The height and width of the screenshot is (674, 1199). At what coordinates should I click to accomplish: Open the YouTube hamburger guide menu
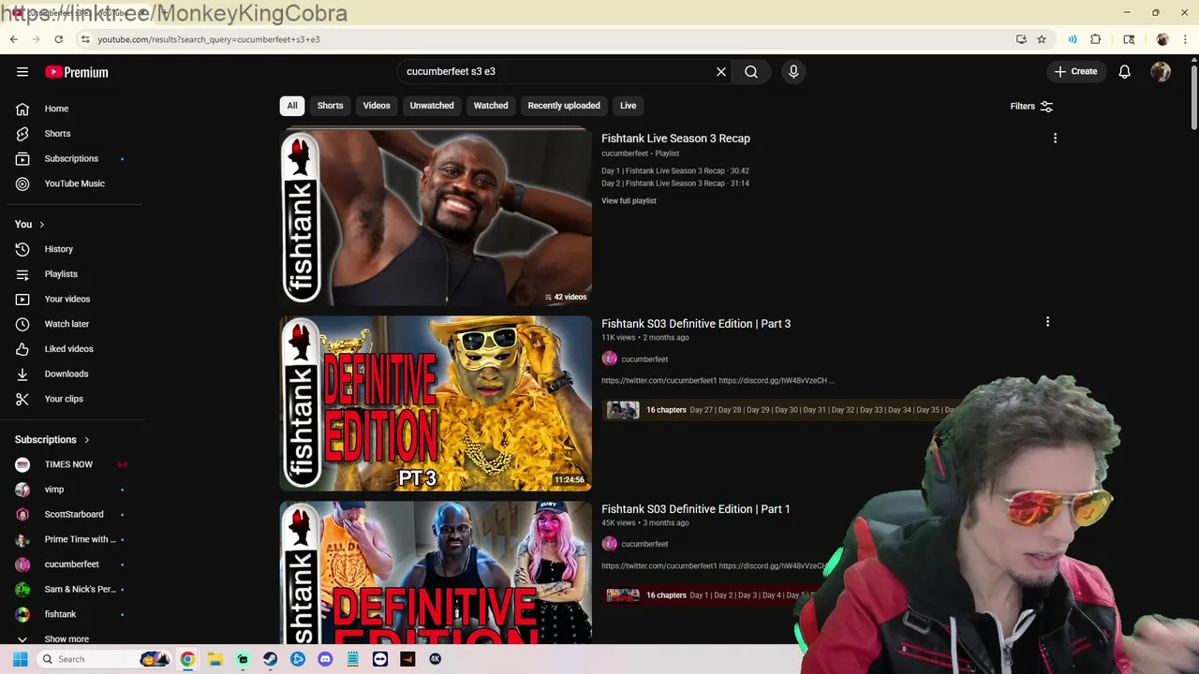22,72
